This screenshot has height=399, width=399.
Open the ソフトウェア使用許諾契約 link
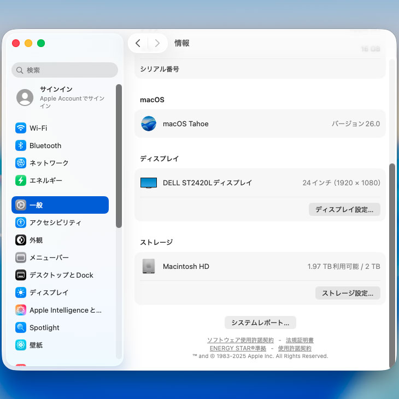click(x=240, y=340)
